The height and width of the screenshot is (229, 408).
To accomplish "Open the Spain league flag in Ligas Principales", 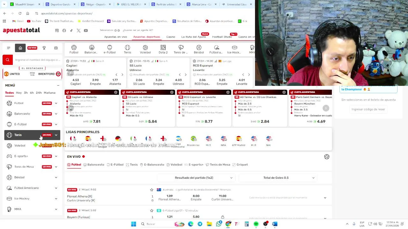I will tap(88, 139).
